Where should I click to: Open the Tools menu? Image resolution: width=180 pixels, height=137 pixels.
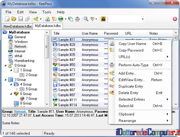(47, 12)
